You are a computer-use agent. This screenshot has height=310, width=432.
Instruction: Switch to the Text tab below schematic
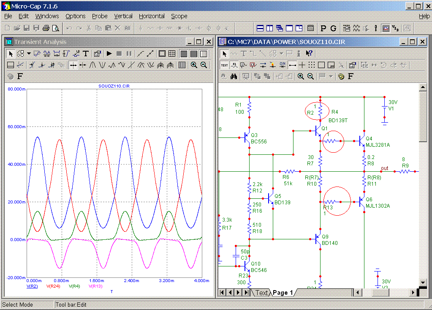click(261, 293)
